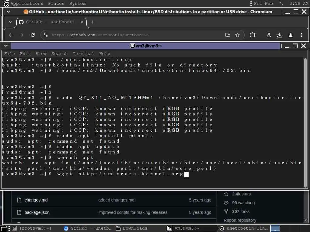This screenshot has width=310, height=232.
Task: Click the terminal title bar vm3@vm3:~
Action: coord(146,46)
